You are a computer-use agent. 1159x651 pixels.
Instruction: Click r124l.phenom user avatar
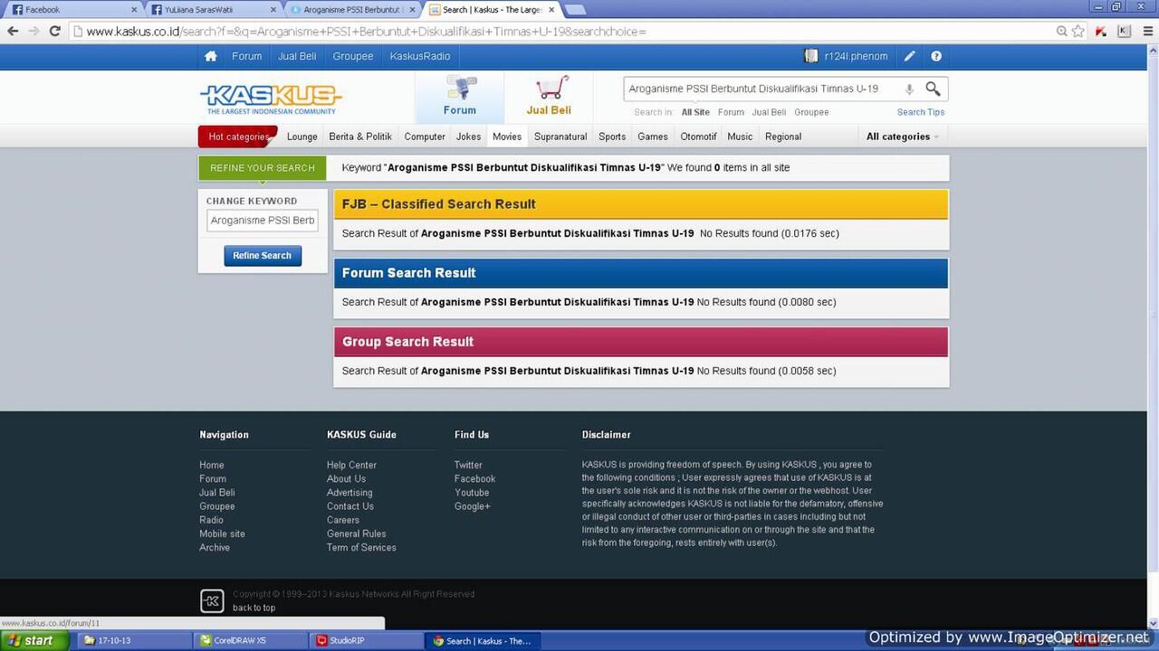coord(811,56)
